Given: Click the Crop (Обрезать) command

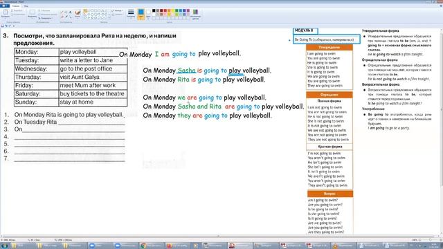Looking at the screenshot, I should tap(45, 11).
